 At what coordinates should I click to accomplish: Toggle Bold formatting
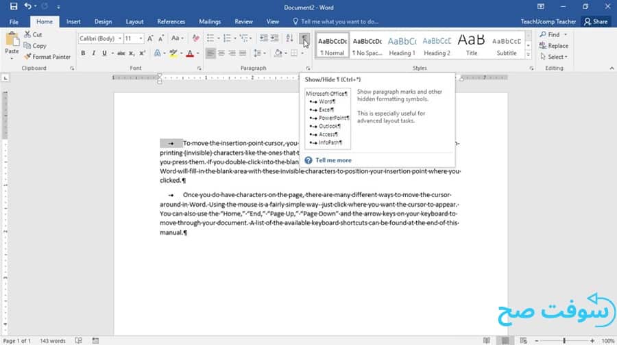click(x=83, y=53)
